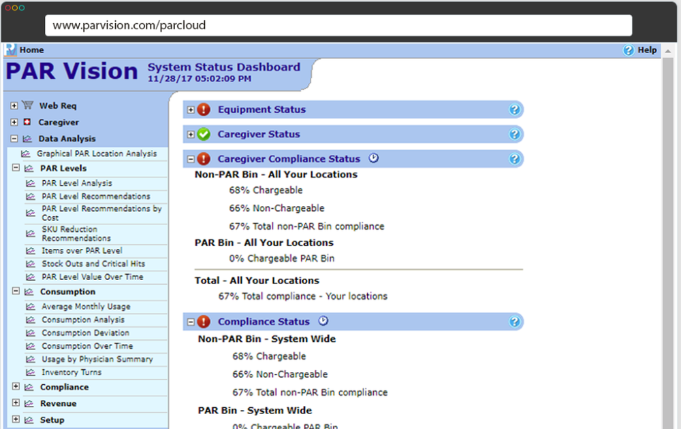The width and height of the screenshot is (681, 429).
Task: Click the chart icon beside Average Monthly Usage
Action: click(x=31, y=307)
